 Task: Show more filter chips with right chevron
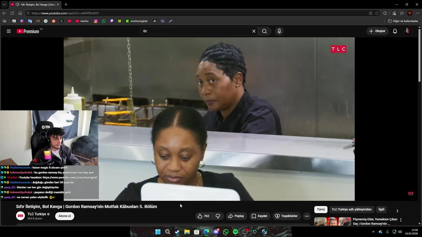pyautogui.click(x=397, y=211)
